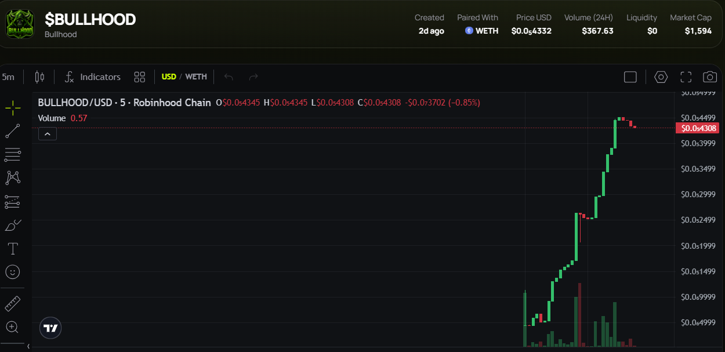Open the chart layout rectangle selector
725x352 pixels.
tap(630, 77)
